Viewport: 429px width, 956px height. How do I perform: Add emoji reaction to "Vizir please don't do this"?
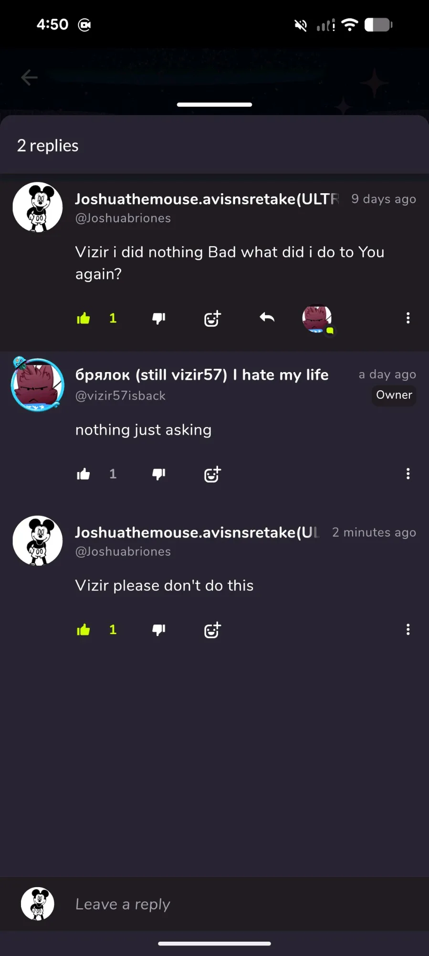click(212, 630)
